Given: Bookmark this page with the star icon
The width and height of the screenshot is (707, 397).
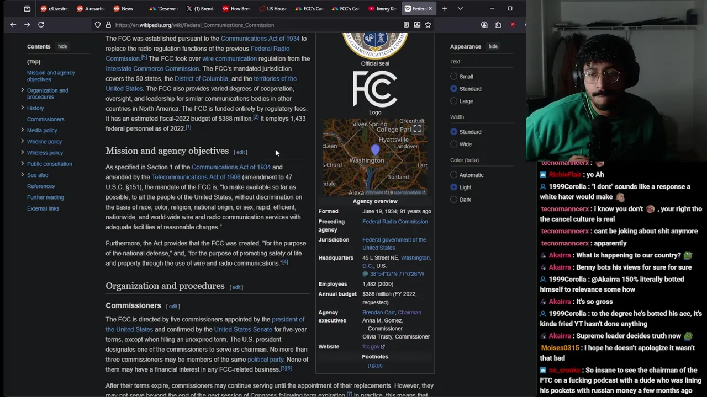Looking at the screenshot, I should click(x=428, y=25).
